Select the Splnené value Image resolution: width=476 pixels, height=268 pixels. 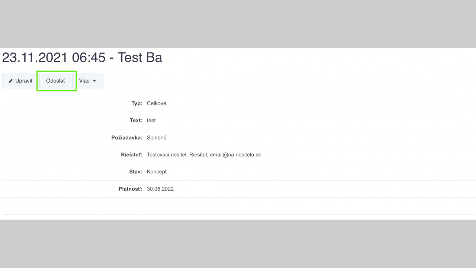click(157, 138)
